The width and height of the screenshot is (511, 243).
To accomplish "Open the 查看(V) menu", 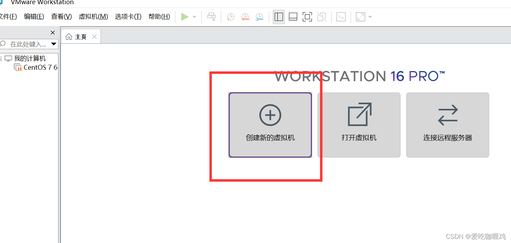I will tap(61, 17).
